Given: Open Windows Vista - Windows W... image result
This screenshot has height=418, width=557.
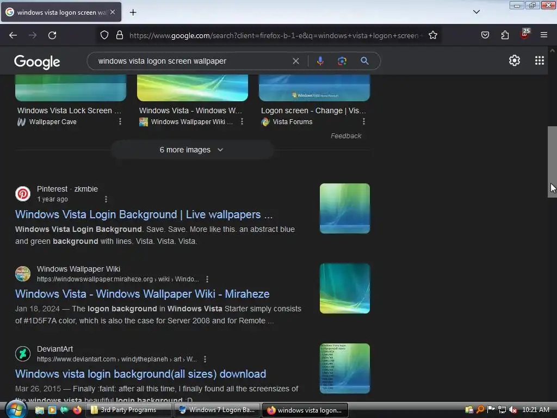Looking at the screenshot, I should (193, 88).
